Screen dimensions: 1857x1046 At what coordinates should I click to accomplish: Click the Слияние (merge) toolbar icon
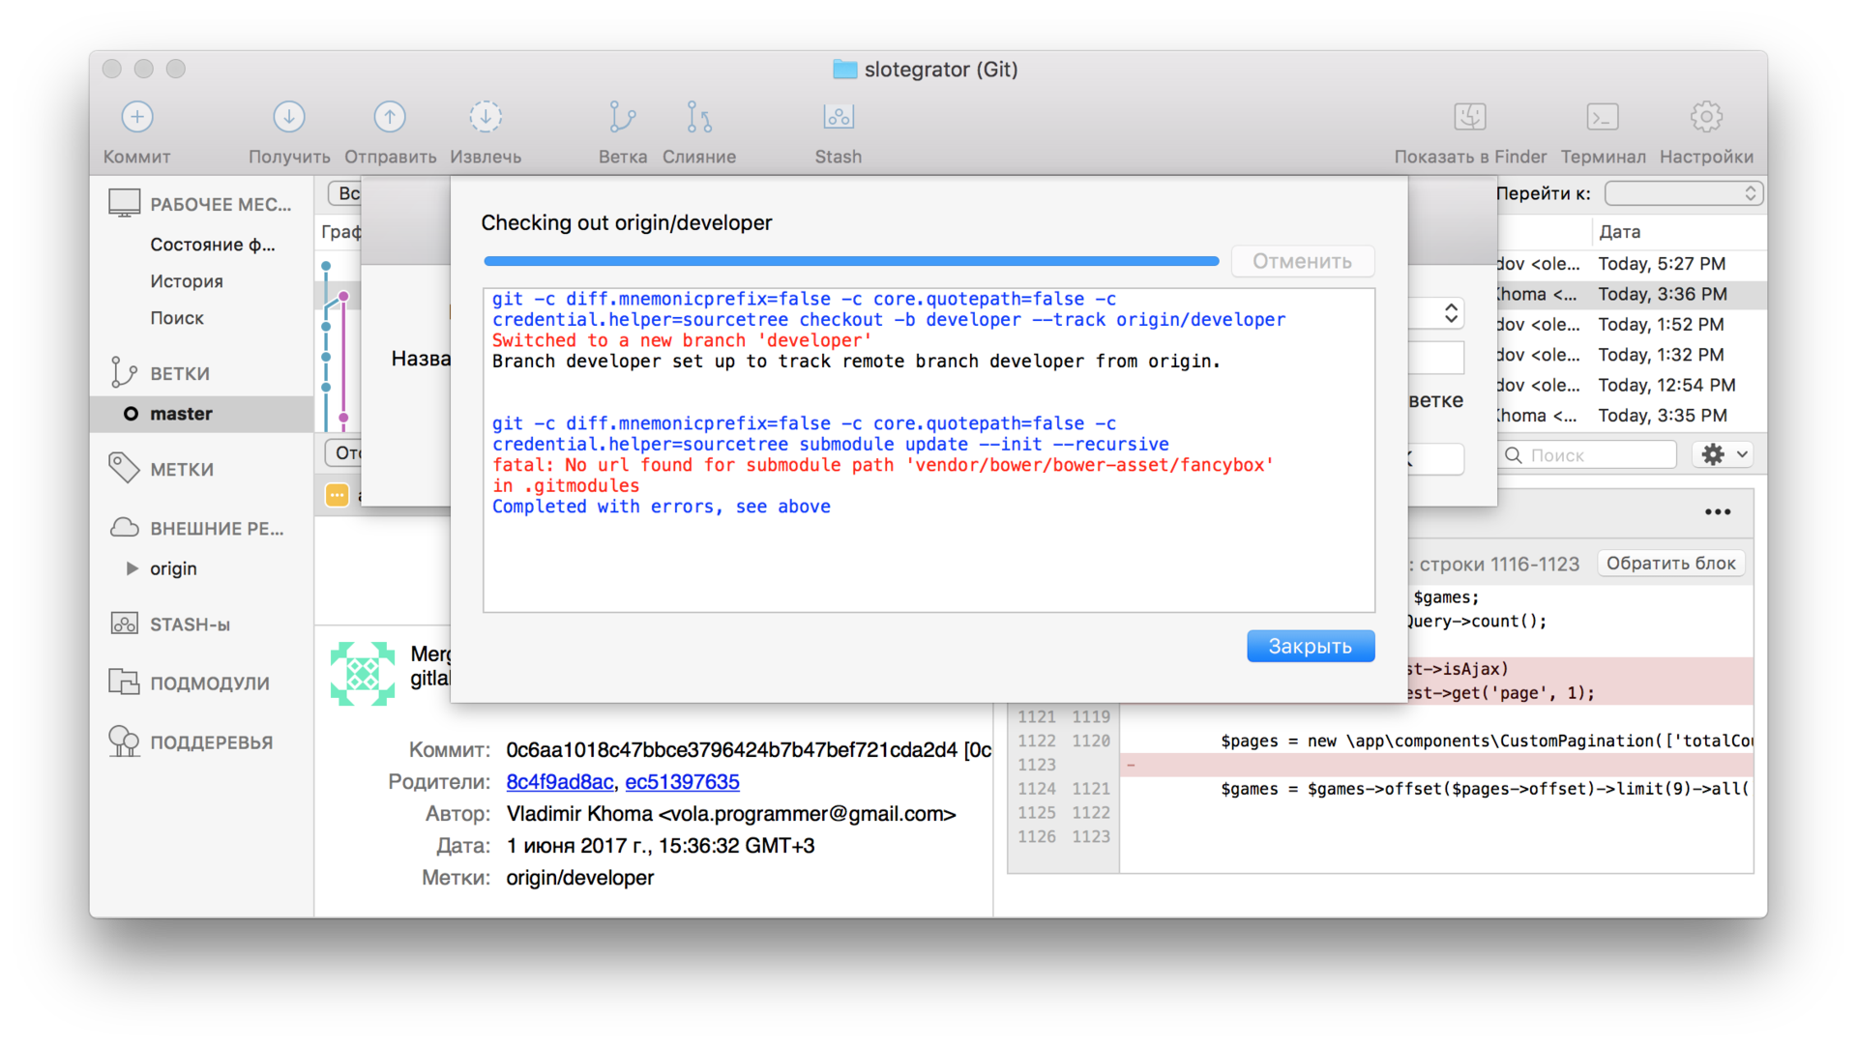[x=699, y=117]
